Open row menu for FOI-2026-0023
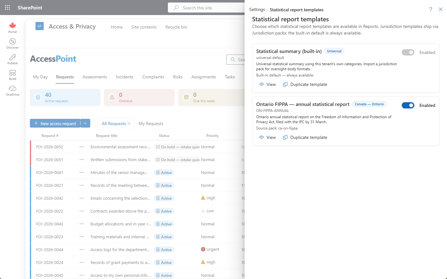 [x=82, y=237]
